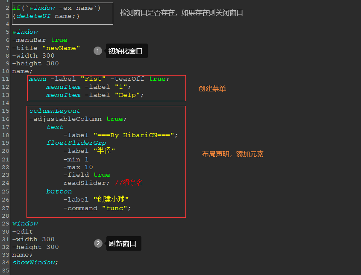Click line number 14 in the gutter
This screenshot has height=275, width=361.
[5, 103]
